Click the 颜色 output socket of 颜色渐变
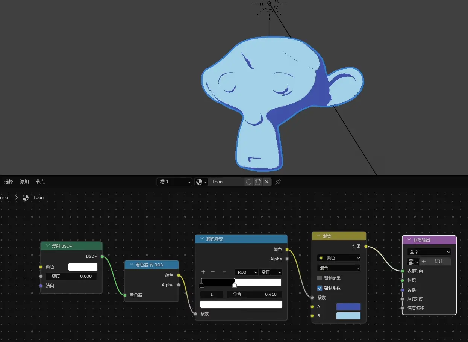 point(287,250)
